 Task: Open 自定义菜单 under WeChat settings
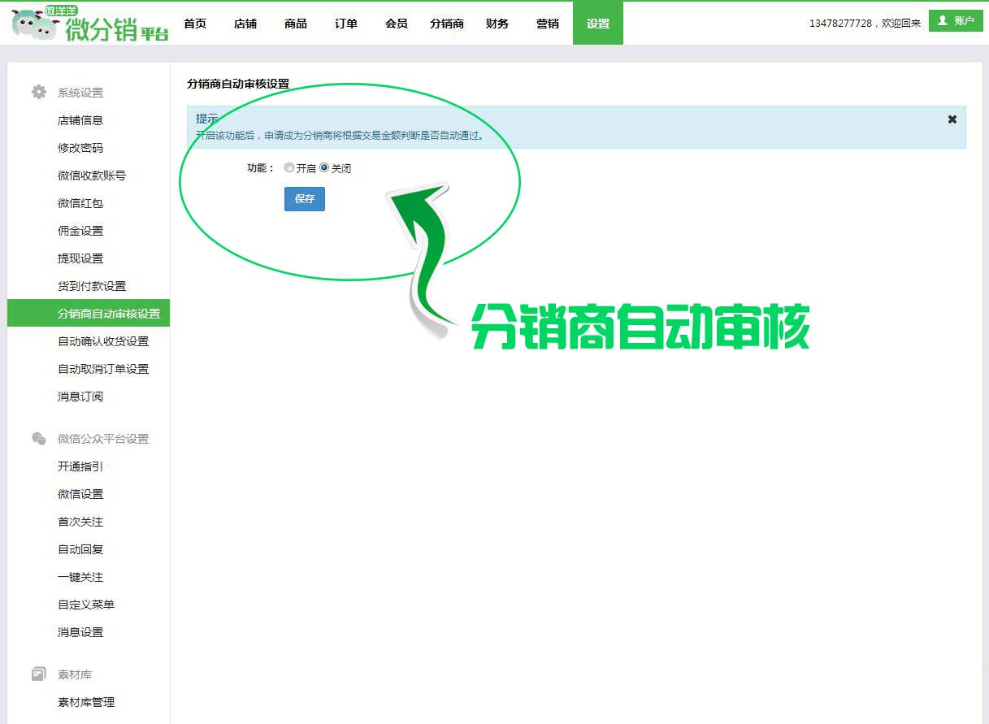pos(86,605)
